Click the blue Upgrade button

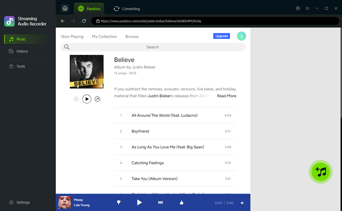click(x=221, y=36)
